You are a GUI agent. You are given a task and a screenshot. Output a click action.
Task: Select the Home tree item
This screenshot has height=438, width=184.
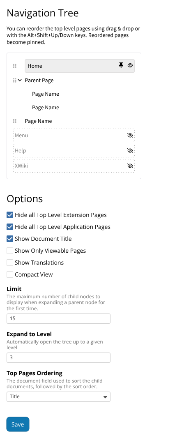click(x=80, y=66)
